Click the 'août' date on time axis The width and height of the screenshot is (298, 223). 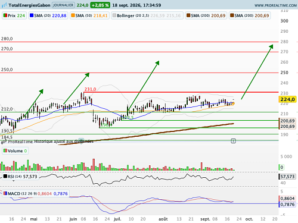[163, 219]
